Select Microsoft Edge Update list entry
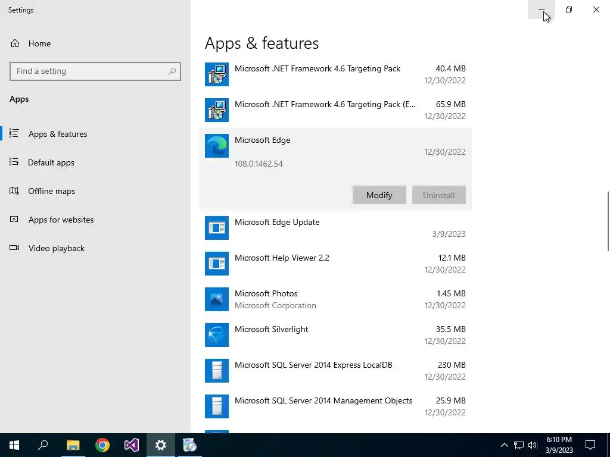The height and width of the screenshot is (457, 610). click(x=335, y=228)
